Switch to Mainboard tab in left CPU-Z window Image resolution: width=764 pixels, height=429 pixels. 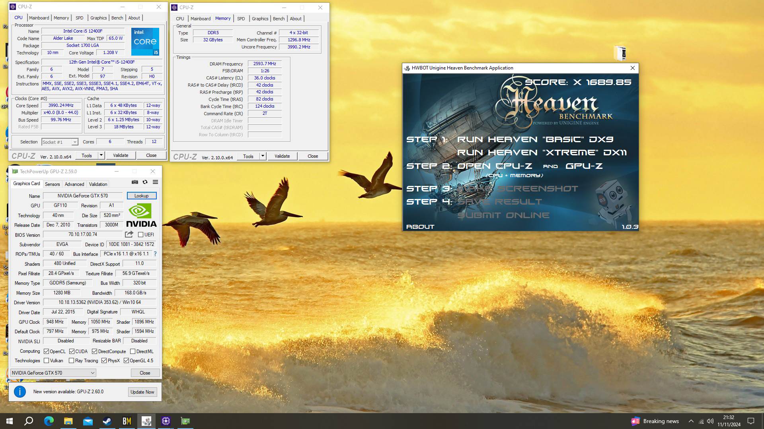39,18
